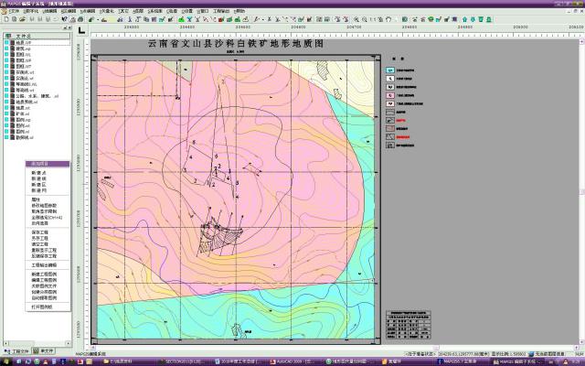Choose 保存工程 in the context menu
This screenshot has height=366, width=585.
click(x=42, y=233)
